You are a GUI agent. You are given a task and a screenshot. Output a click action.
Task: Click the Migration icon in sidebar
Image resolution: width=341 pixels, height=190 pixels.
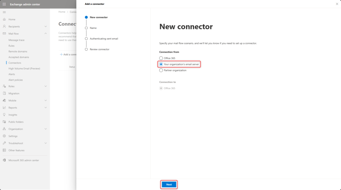(x=4, y=93)
